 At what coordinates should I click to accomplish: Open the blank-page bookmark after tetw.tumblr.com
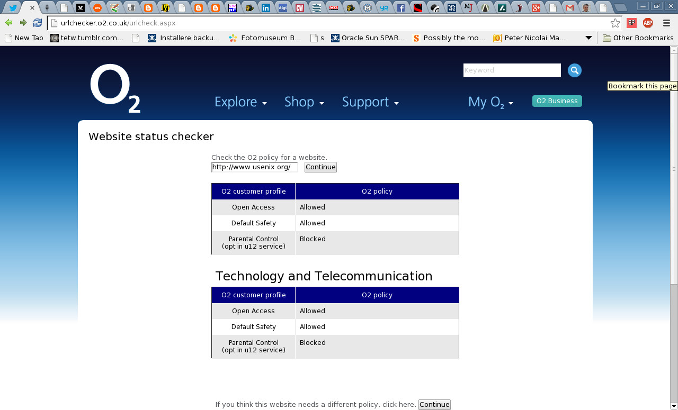point(136,38)
